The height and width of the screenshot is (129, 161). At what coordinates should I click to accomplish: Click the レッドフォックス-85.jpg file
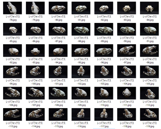tap(12, 29)
